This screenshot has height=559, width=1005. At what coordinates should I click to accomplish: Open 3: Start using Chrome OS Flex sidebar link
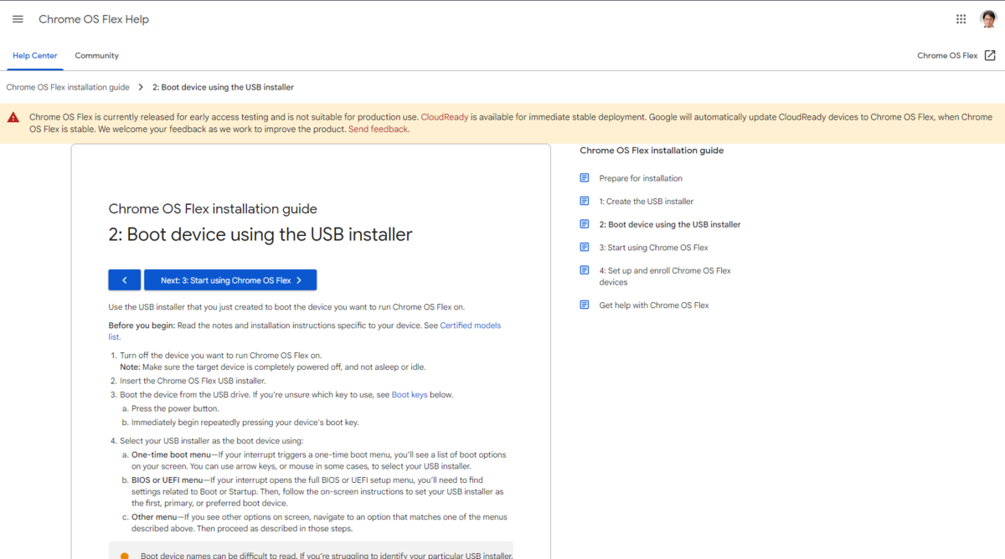654,247
